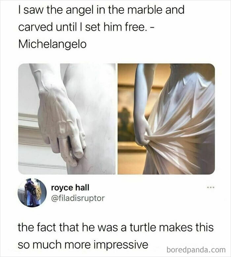Open the @filadisruptor handle link

coord(78,198)
